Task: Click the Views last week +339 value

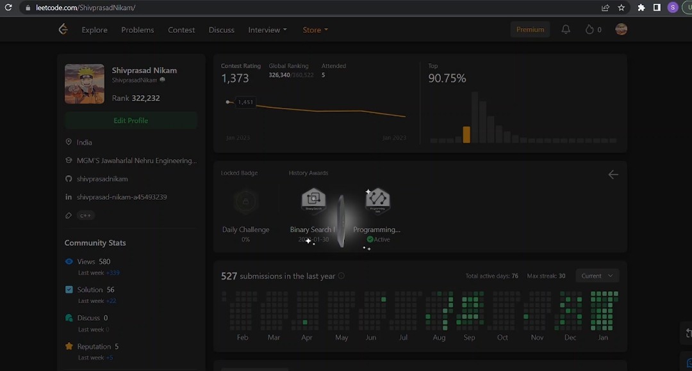Action: pos(113,272)
